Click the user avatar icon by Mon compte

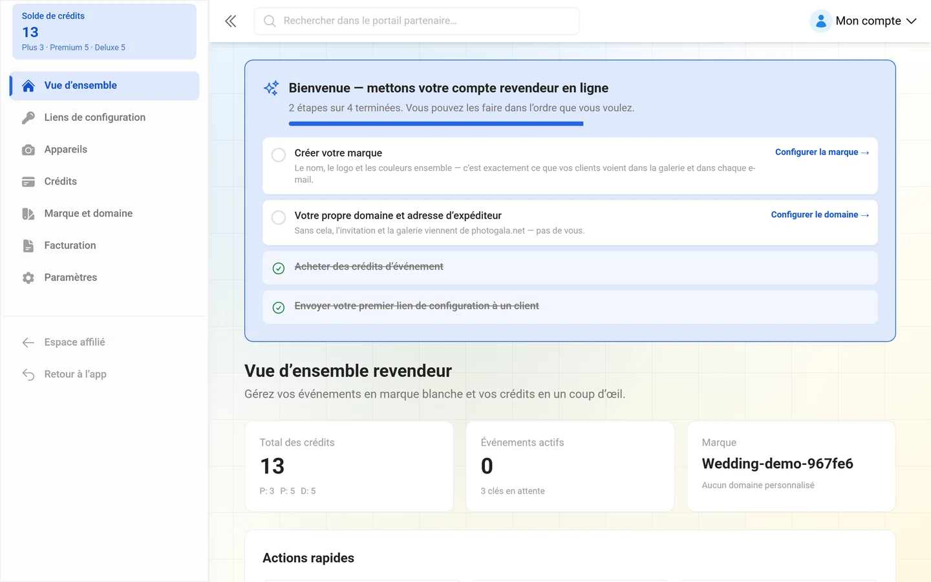pyautogui.click(x=820, y=21)
